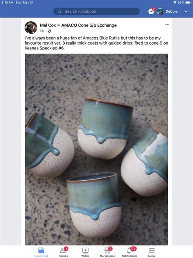The height and width of the screenshot is (258, 193).
Task: Open Notifications bell icon
Action: (x=130, y=250)
